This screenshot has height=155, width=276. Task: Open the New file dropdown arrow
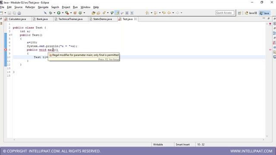pos(5,13)
